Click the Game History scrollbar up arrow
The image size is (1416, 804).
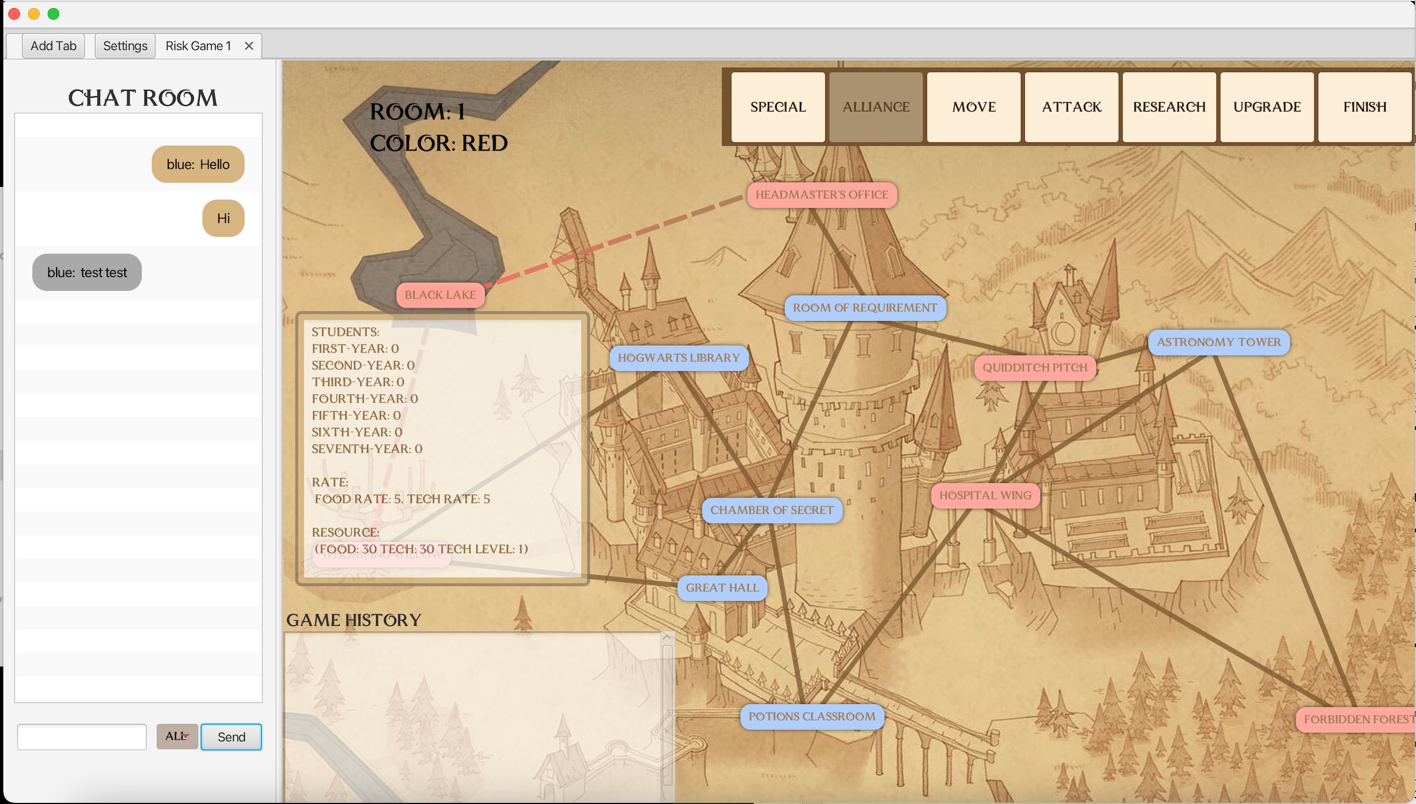click(x=667, y=638)
